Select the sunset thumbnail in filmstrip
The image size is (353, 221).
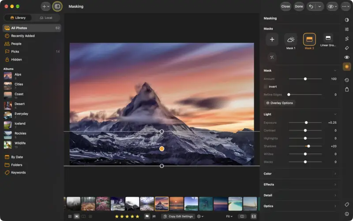click(x=176, y=204)
